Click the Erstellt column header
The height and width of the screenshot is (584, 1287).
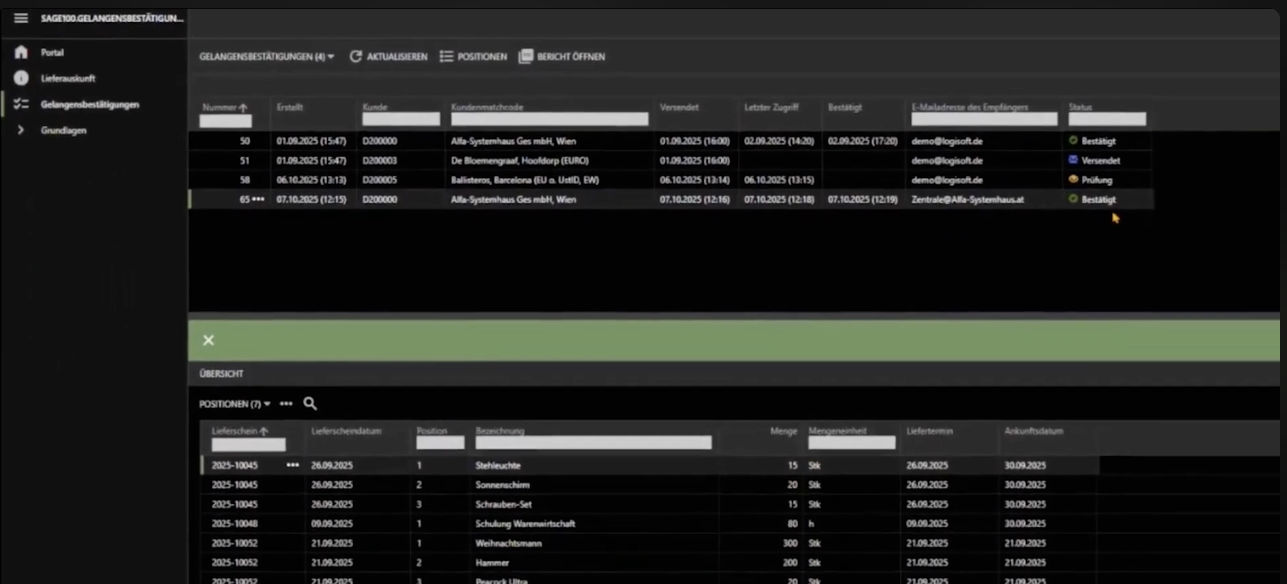pyautogui.click(x=289, y=107)
